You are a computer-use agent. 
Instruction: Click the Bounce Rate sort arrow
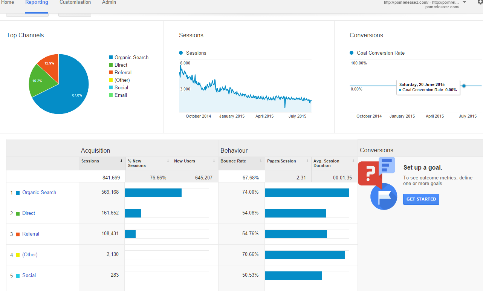[x=261, y=161]
